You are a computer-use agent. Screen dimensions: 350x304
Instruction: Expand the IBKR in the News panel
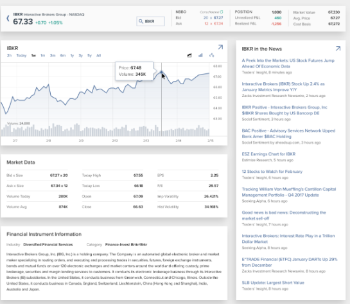coord(338,48)
